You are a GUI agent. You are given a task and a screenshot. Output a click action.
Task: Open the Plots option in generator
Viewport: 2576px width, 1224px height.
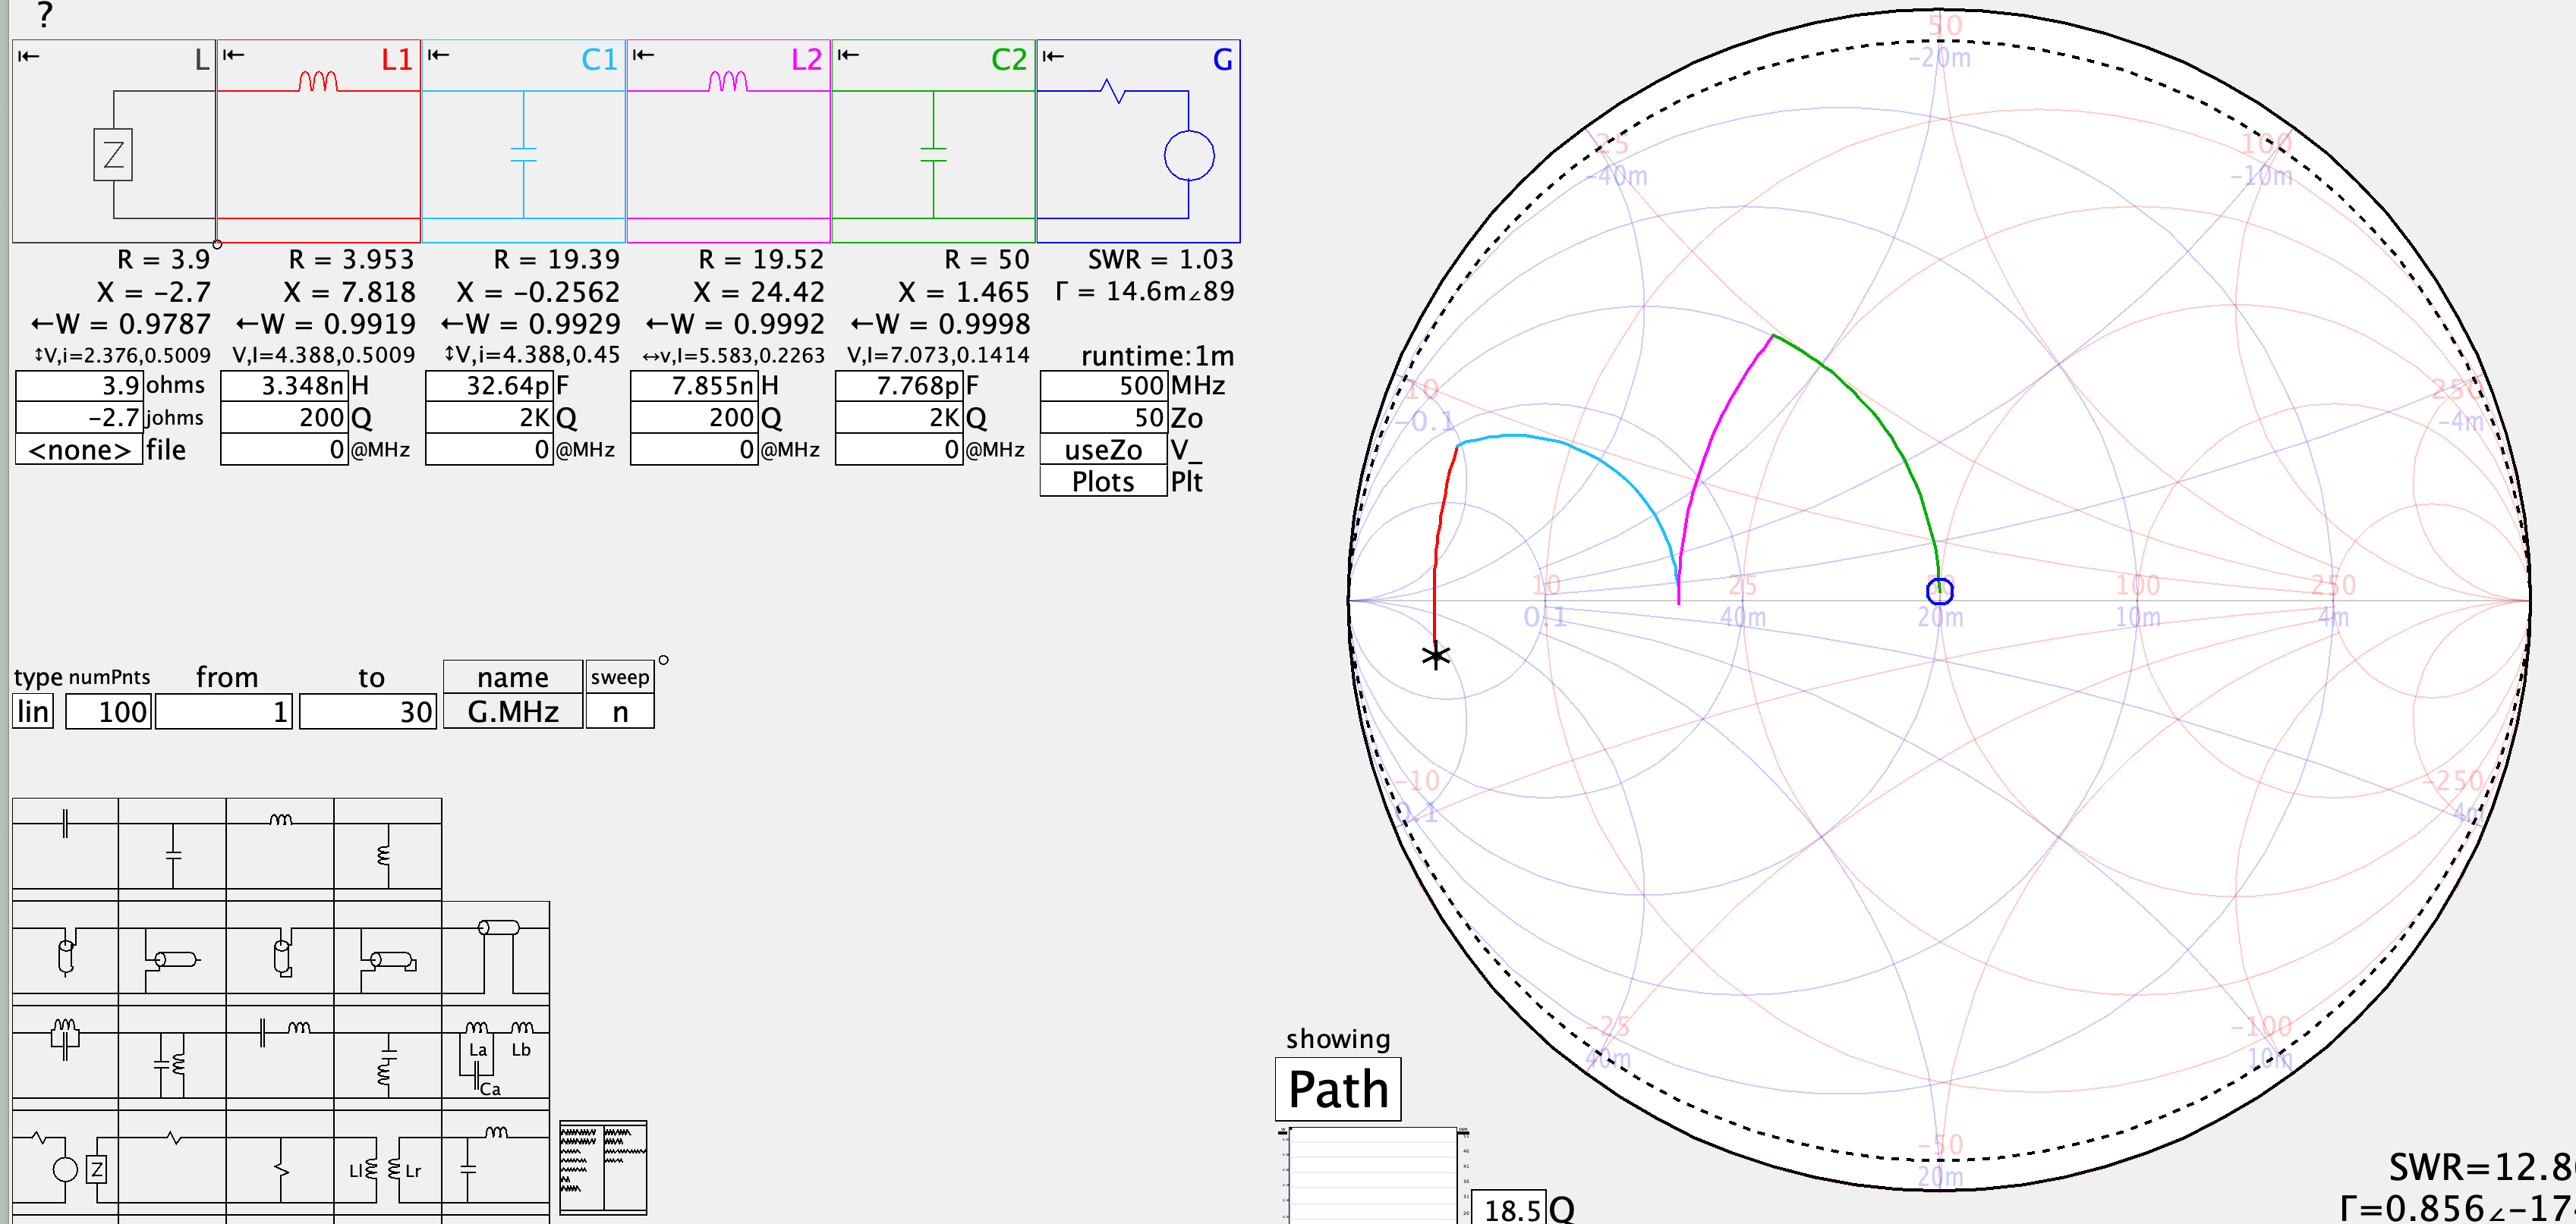click(1103, 482)
